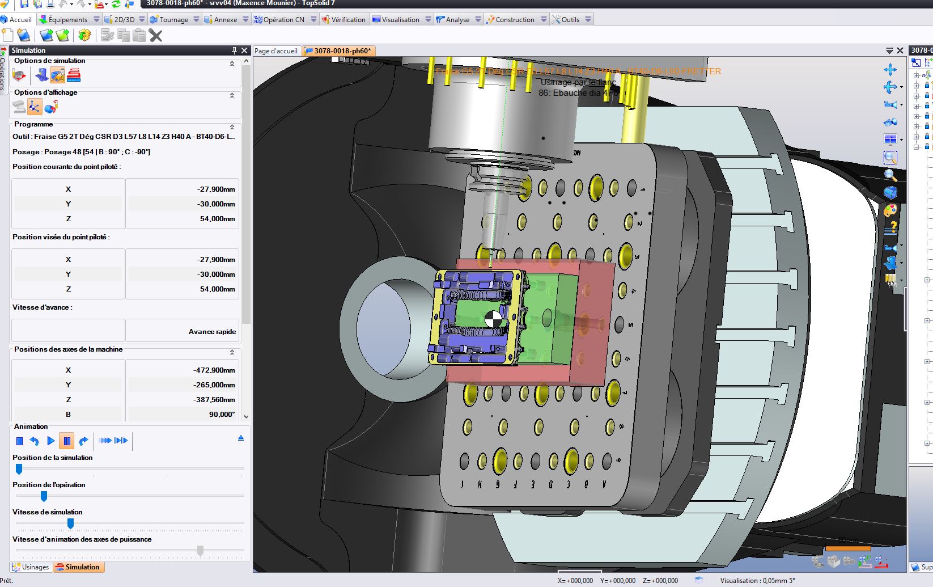Screen dimensions: 933x587
Task: Toggle the axes display option
Action: (x=35, y=107)
